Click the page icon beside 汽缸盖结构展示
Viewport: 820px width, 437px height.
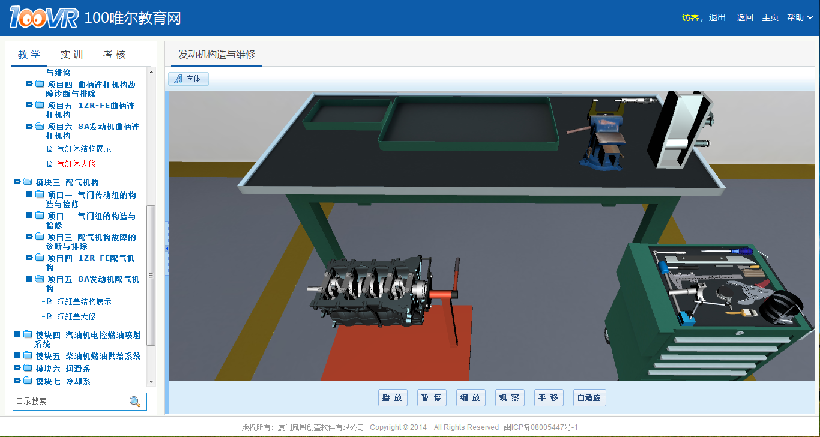pyautogui.click(x=50, y=301)
